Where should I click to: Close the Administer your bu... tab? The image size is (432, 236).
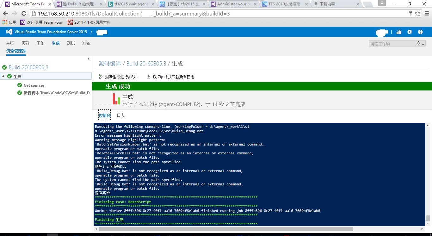point(256,4)
